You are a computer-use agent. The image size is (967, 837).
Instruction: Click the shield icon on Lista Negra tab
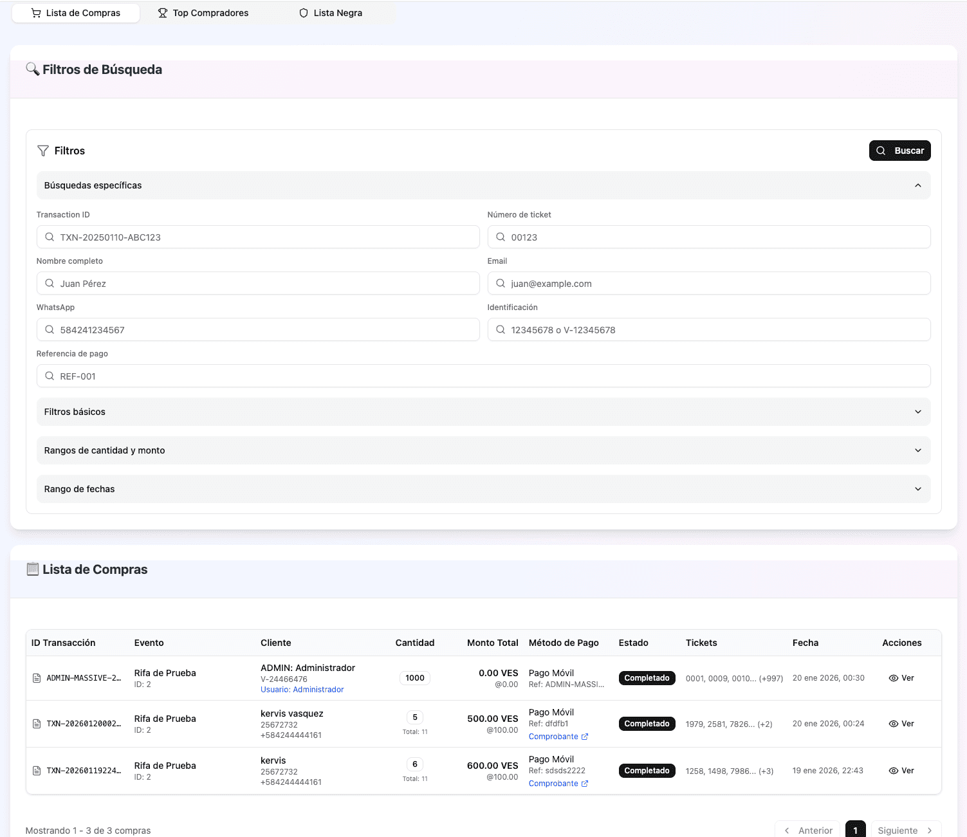(304, 13)
